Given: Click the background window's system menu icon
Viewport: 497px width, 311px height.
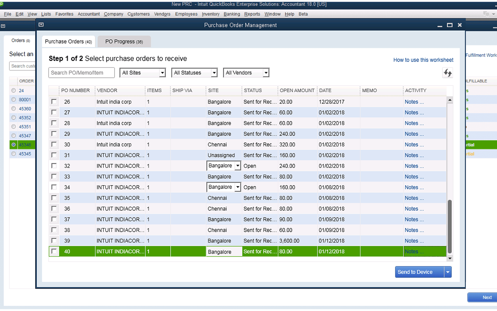Looking at the screenshot, I should (x=3, y=26).
